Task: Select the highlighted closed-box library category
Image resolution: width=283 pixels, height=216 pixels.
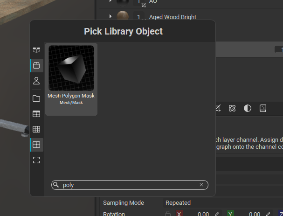Action: [36, 65]
